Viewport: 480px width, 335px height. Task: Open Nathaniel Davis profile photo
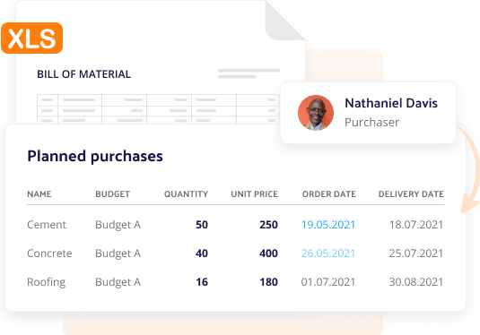click(316, 113)
